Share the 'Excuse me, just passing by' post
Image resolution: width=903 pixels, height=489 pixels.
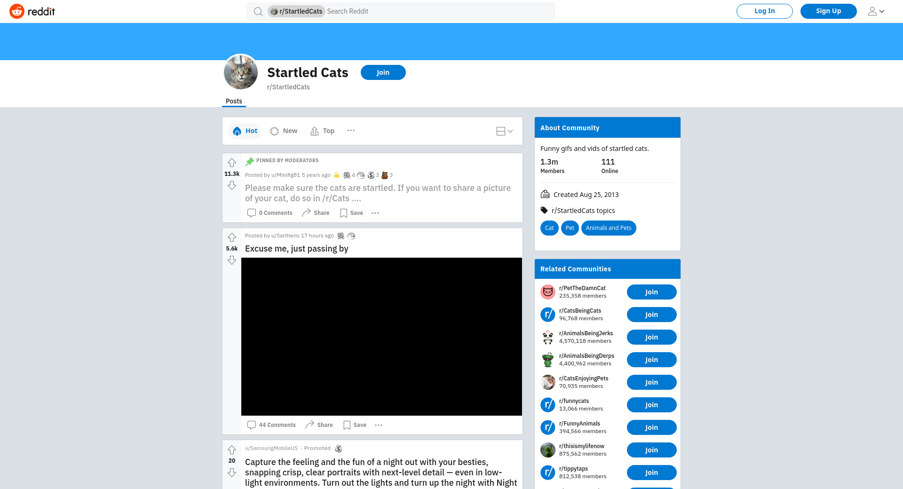(319, 425)
